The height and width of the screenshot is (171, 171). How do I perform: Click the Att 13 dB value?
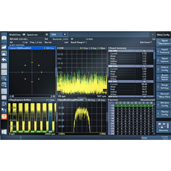(x=25, y=42)
